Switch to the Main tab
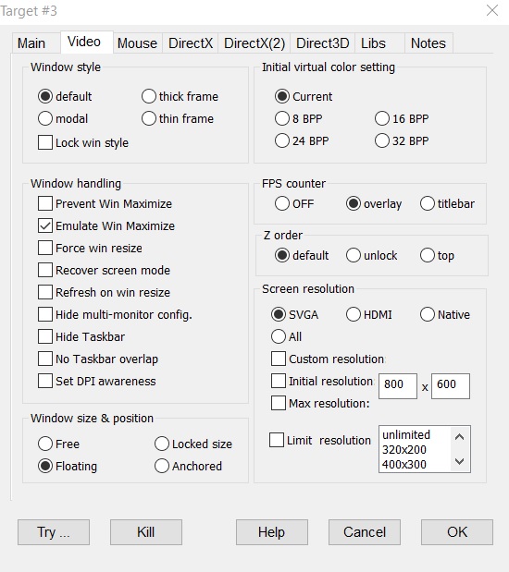This screenshot has height=572, width=509. (36, 43)
